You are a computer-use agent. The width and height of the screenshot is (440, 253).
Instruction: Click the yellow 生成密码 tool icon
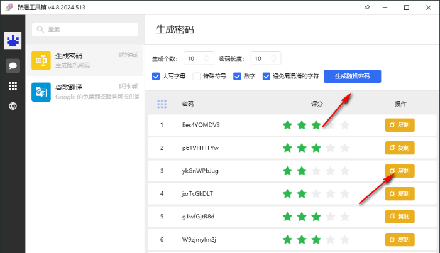coord(41,60)
